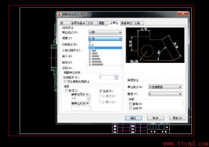
Task: Open the 文字 tab
Action: [x=92, y=23]
